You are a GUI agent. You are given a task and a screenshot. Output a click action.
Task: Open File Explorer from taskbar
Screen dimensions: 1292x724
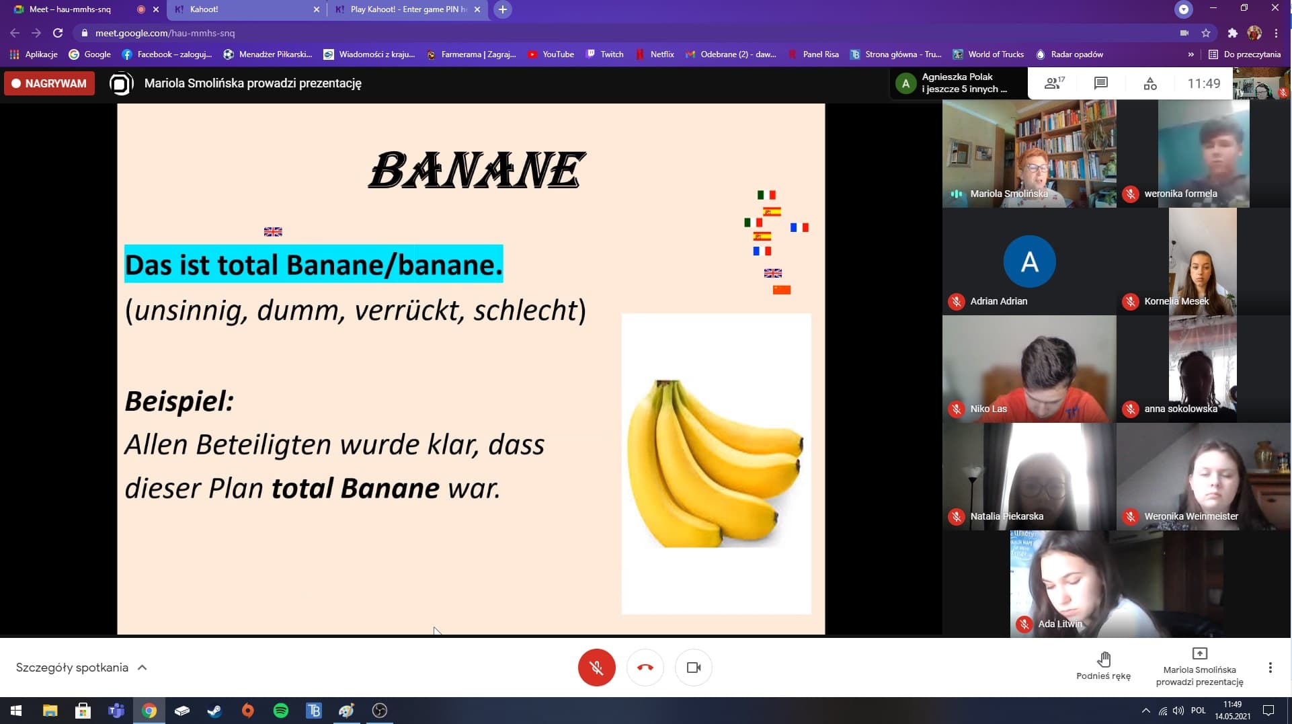pos(50,711)
